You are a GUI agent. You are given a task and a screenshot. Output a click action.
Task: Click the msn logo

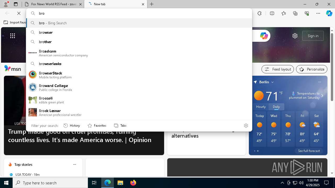tap(13, 69)
